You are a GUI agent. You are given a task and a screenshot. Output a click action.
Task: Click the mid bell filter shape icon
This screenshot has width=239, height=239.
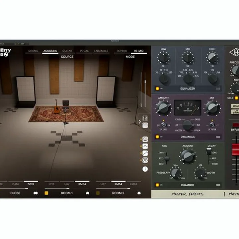(x=188, y=66)
